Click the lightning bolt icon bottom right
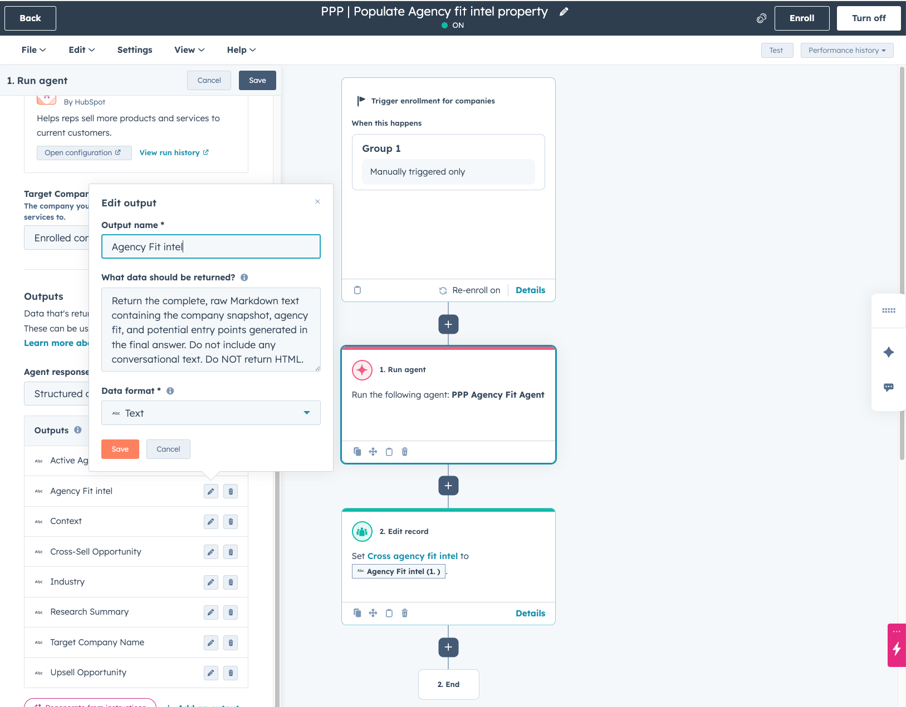The image size is (906, 707). pyautogui.click(x=897, y=647)
